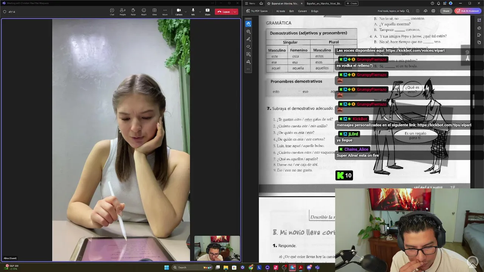This screenshot has height=272, width=484.
Task: Open the View layout options in Teams
Action: tap(154, 12)
